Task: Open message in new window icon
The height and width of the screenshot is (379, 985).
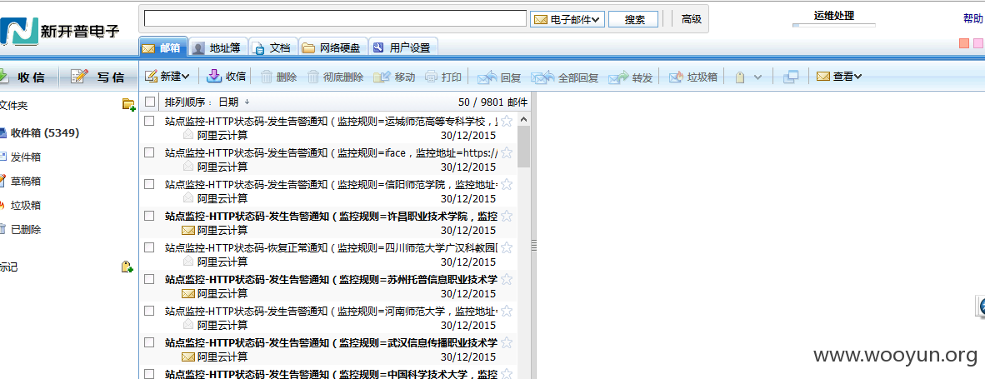Action: click(x=791, y=77)
